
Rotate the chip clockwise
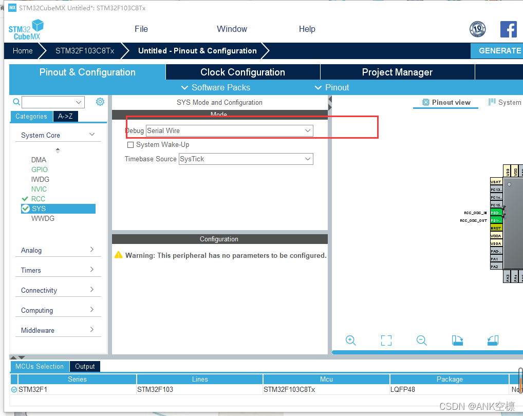pos(457,341)
